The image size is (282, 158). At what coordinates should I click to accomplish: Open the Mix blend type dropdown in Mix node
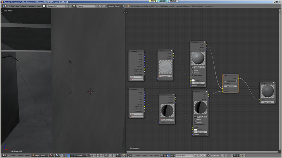231,81
